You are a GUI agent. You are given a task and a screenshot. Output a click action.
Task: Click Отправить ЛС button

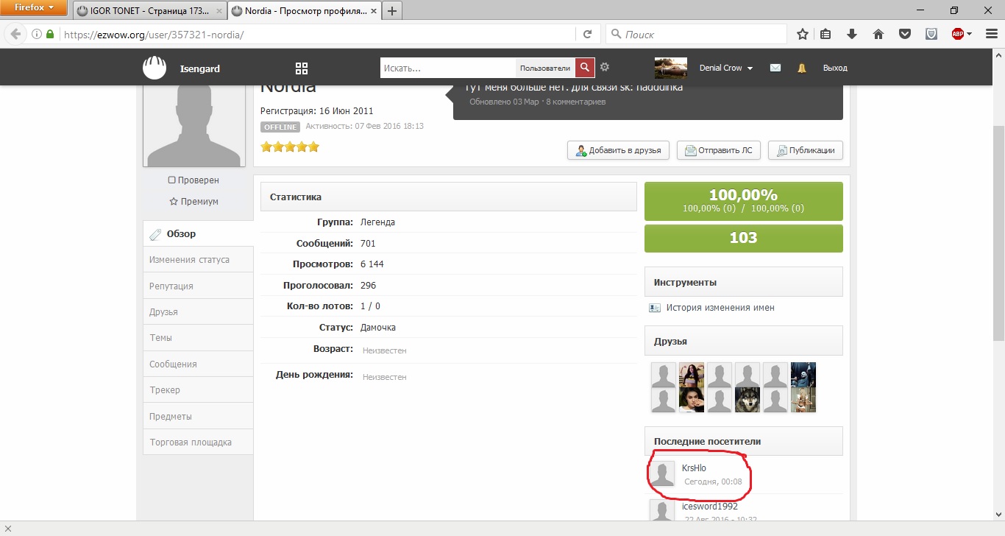coord(718,150)
